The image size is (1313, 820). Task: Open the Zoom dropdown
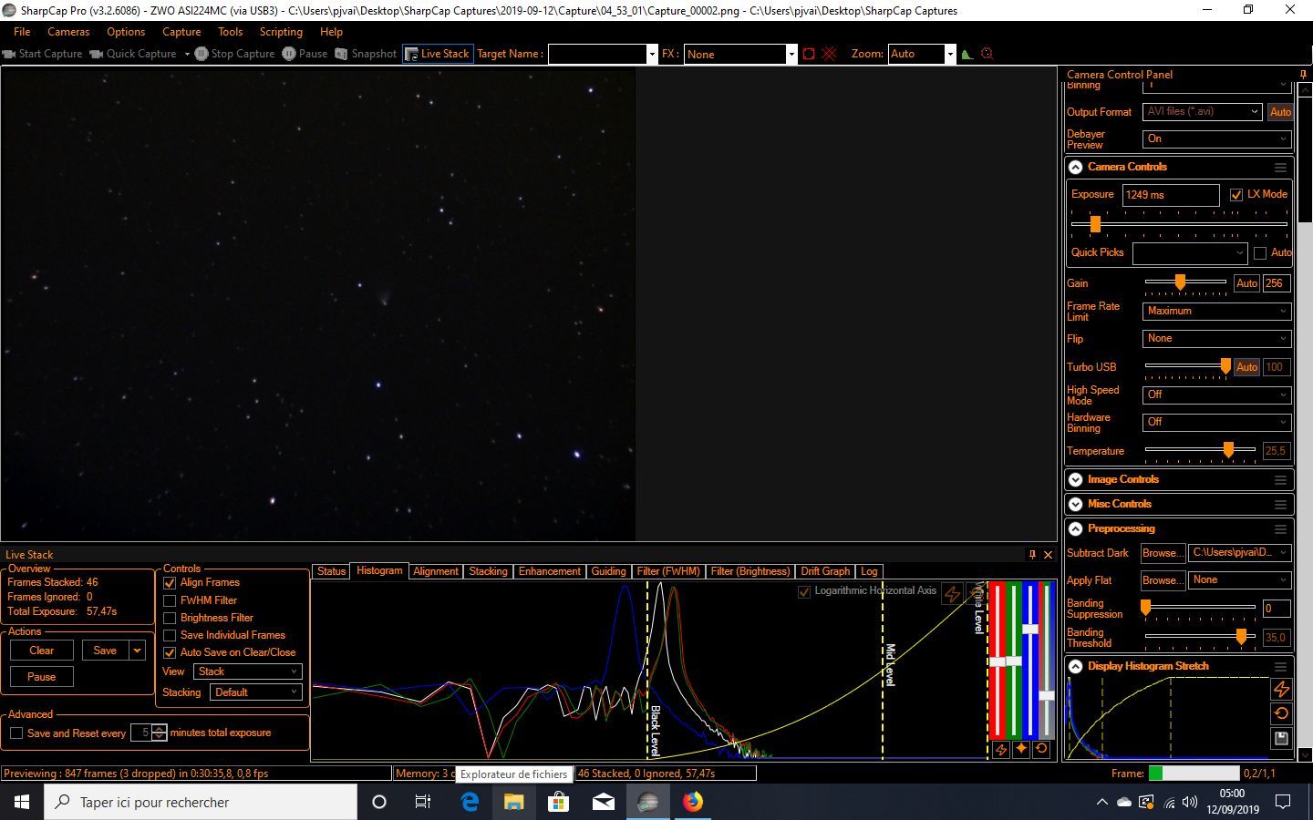click(x=949, y=54)
